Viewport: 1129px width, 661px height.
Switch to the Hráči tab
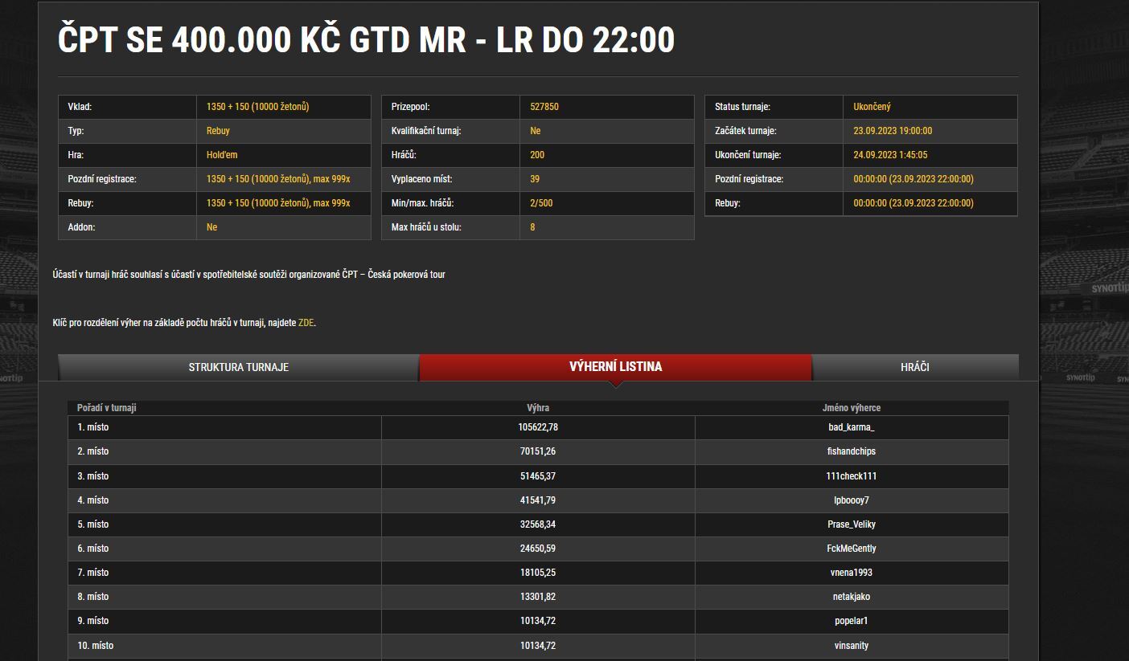(915, 367)
